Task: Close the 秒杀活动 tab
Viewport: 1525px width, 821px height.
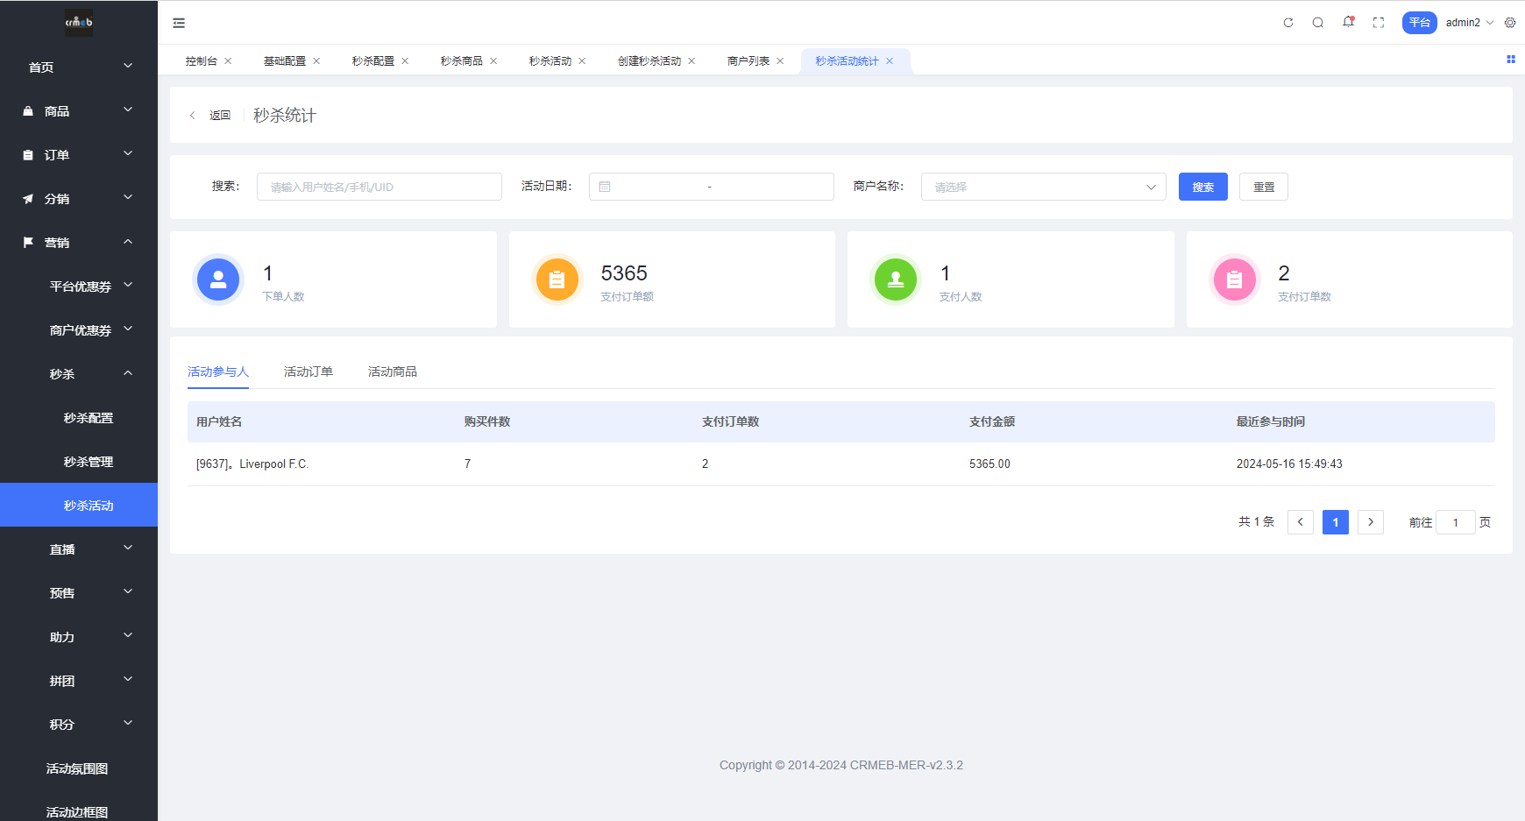Action: tap(582, 61)
